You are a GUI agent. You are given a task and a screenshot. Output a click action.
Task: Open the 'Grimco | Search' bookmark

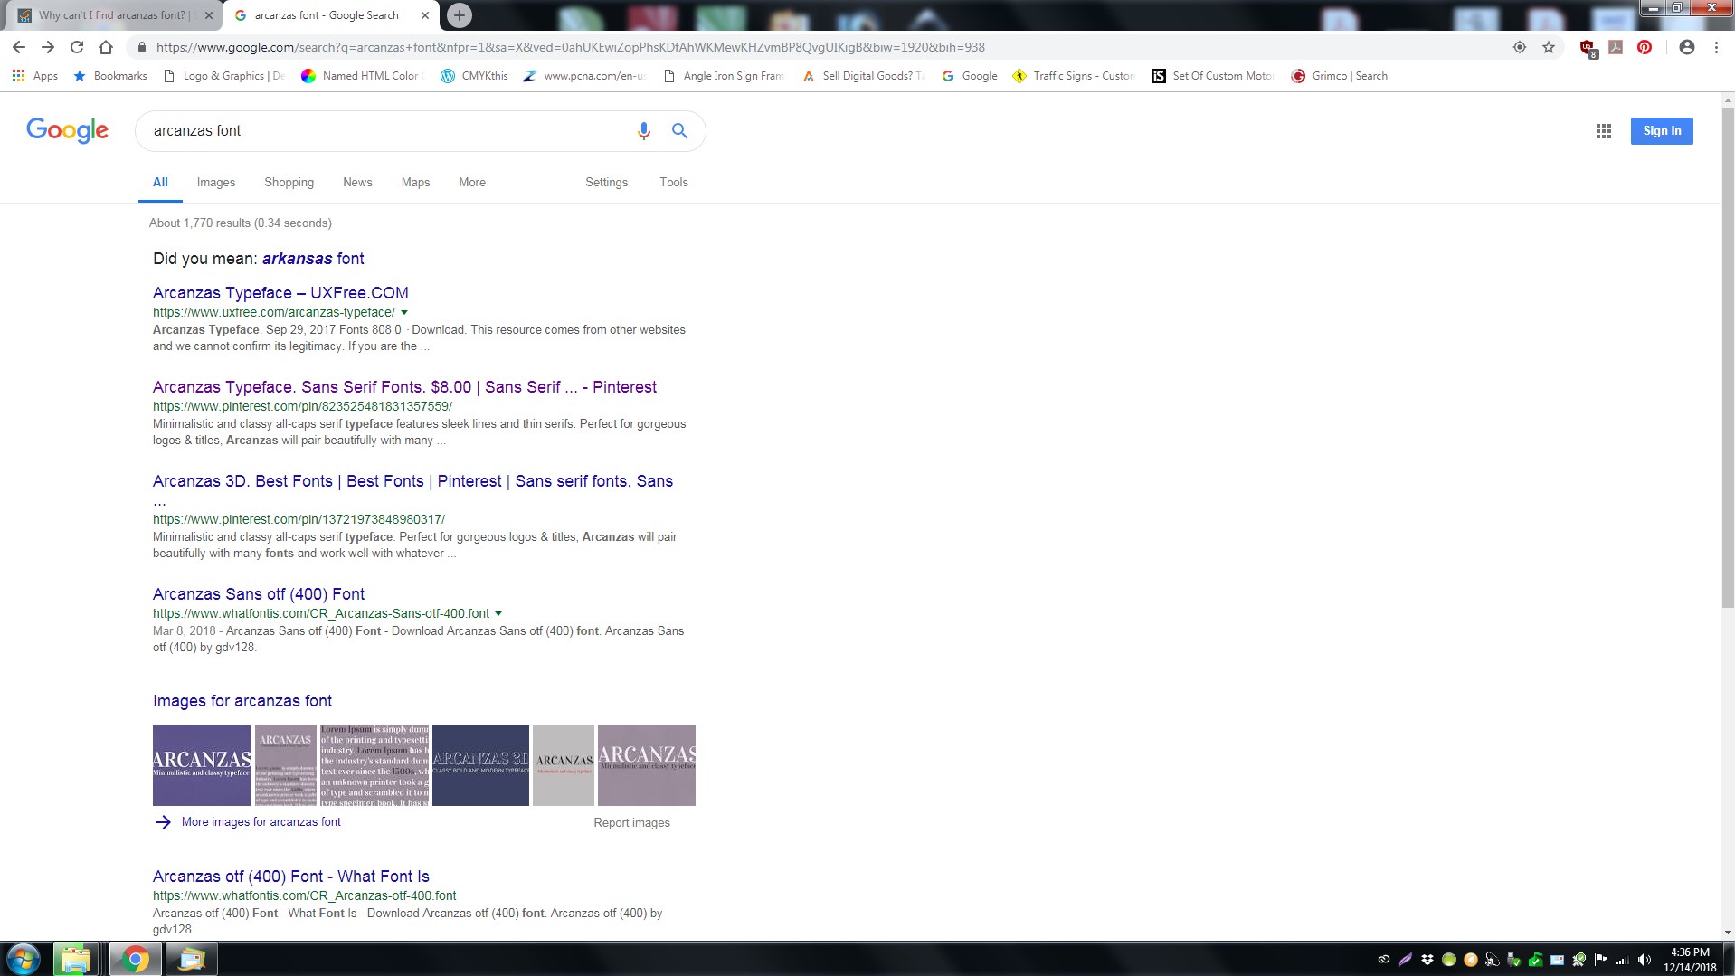coord(1340,76)
